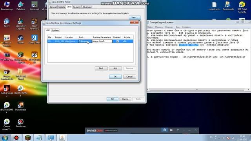Open the Advanced tab in Java Control Panel
The image size is (251, 141).
(x=87, y=7)
